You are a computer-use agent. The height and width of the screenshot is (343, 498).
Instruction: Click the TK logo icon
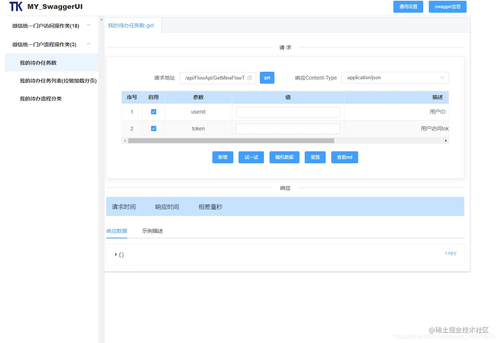coord(16,7)
